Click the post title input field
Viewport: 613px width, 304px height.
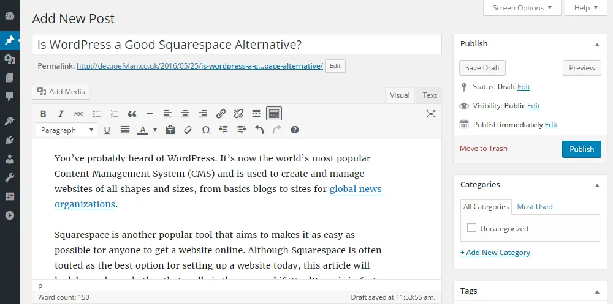tap(237, 44)
